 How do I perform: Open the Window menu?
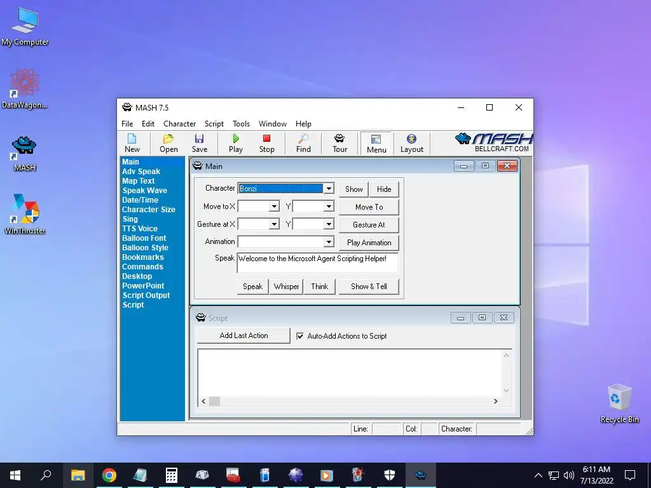click(x=272, y=124)
